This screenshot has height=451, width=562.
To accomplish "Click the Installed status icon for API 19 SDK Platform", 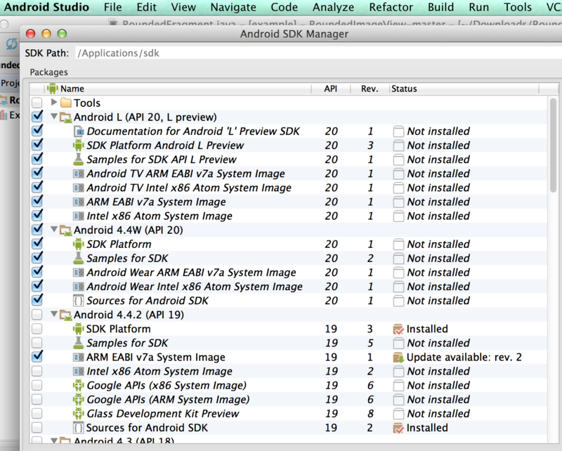I will [x=398, y=329].
